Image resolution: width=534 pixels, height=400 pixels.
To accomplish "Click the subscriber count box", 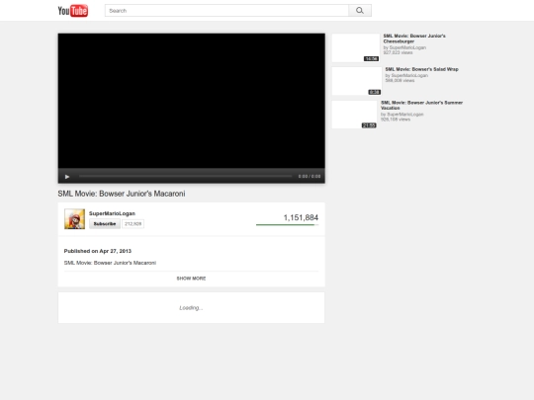I will (x=133, y=224).
